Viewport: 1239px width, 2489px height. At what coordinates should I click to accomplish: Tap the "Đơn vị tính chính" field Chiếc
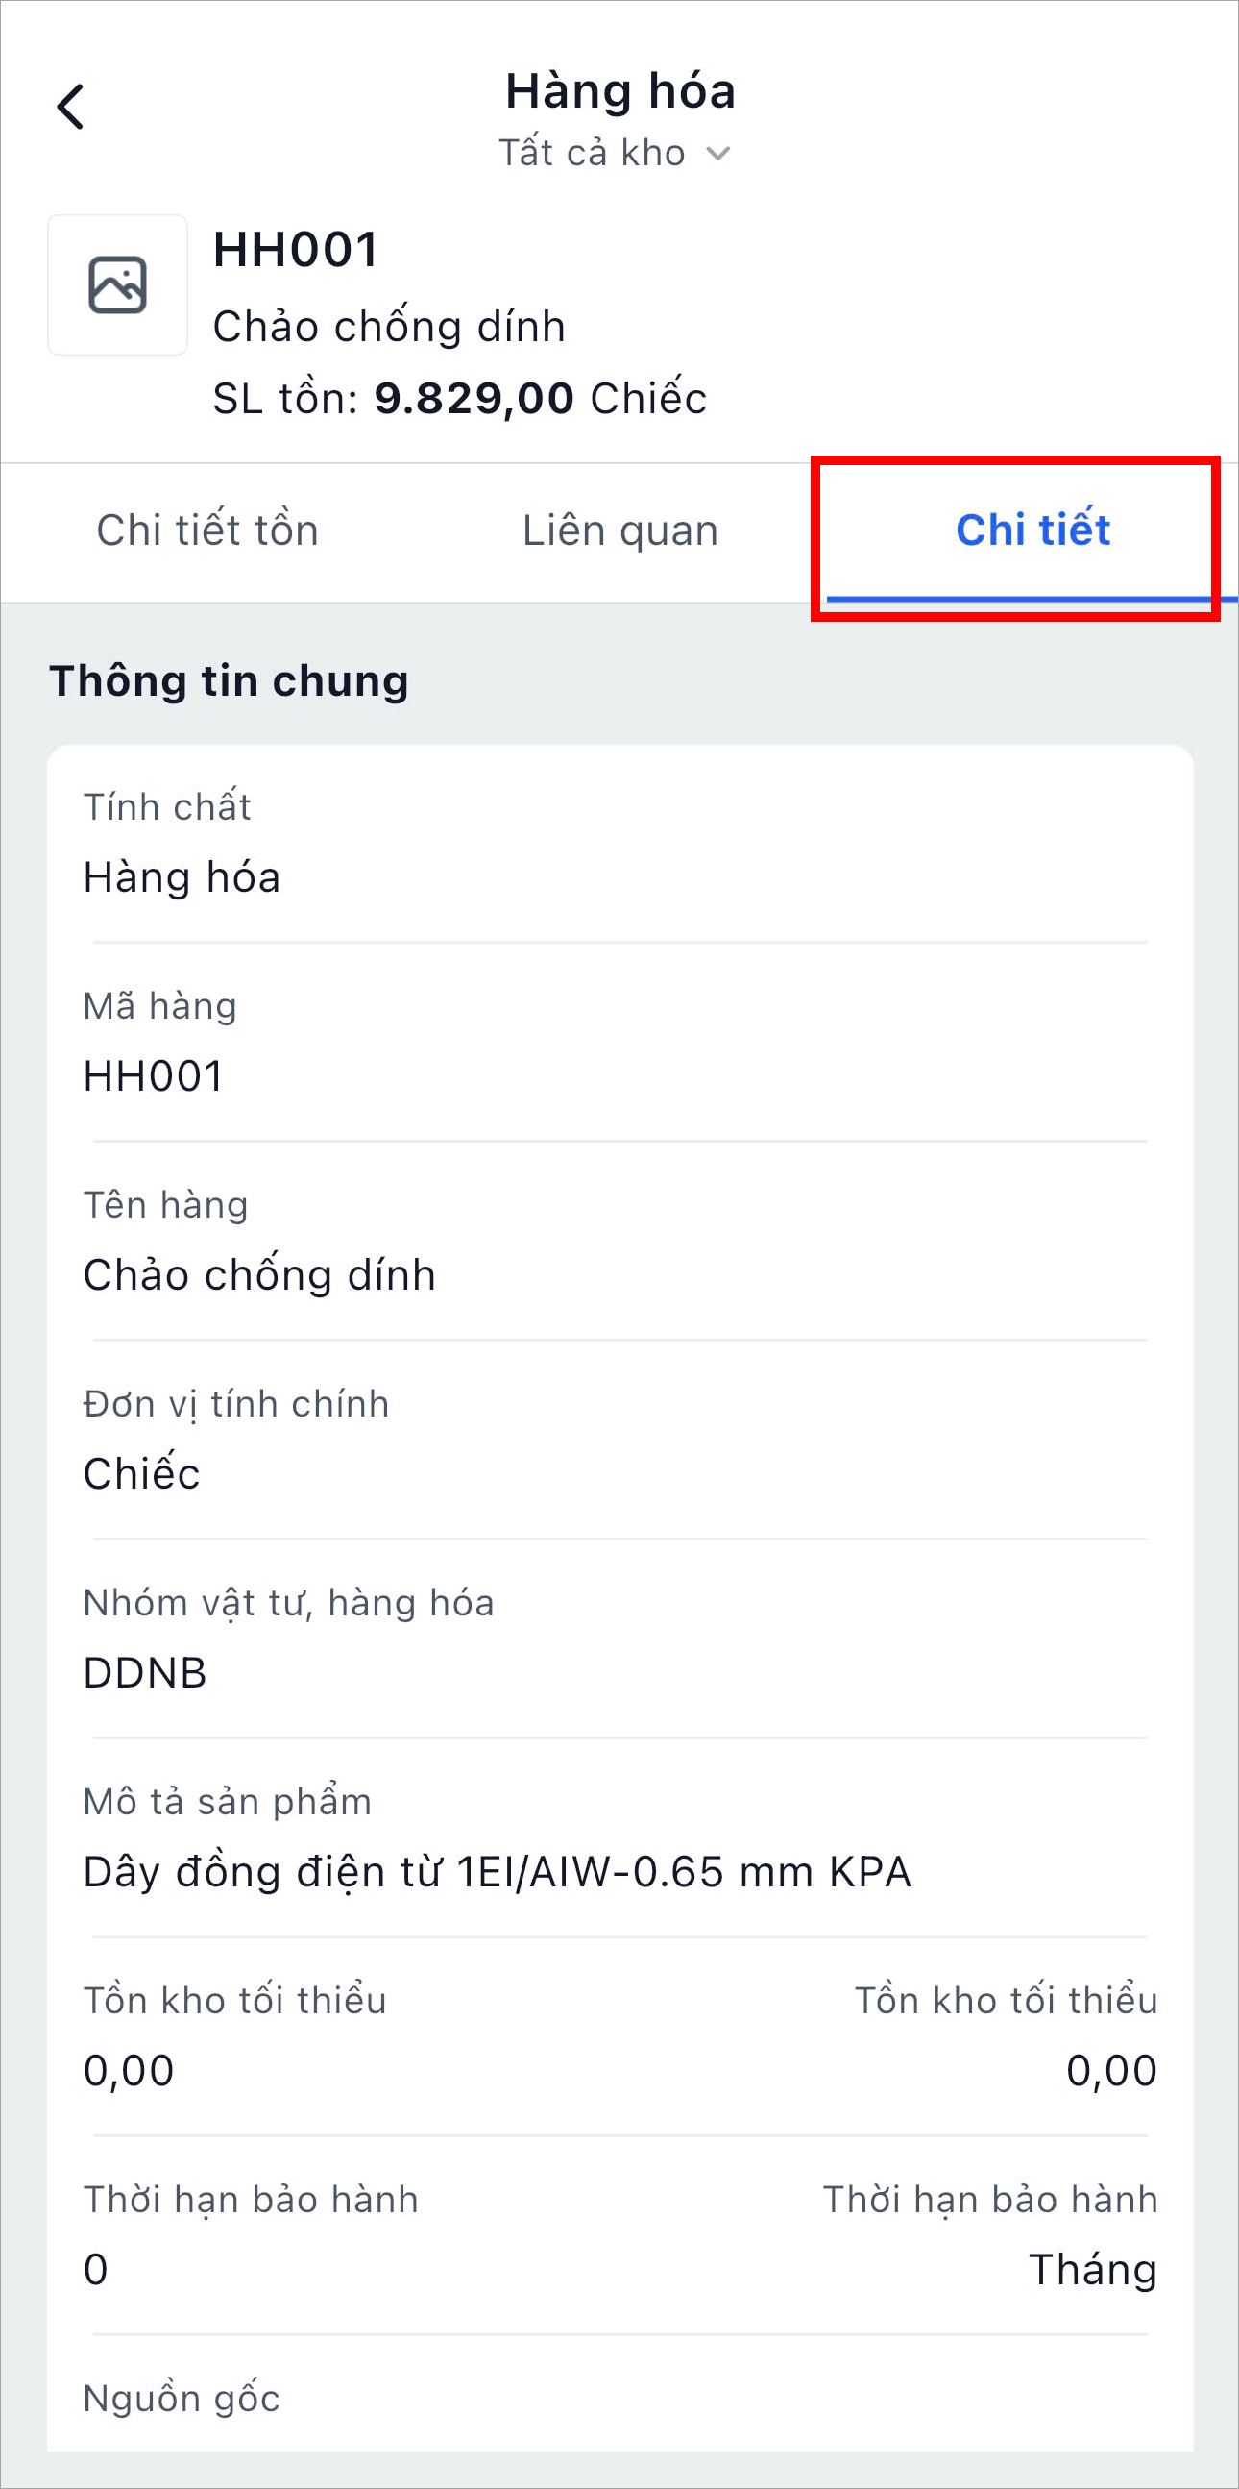pos(142,1474)
